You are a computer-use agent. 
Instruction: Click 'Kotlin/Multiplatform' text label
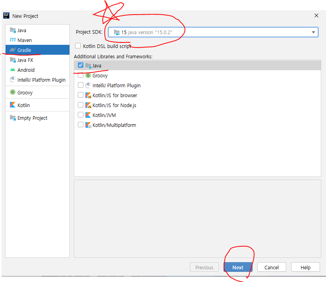(x=114, y=125)
